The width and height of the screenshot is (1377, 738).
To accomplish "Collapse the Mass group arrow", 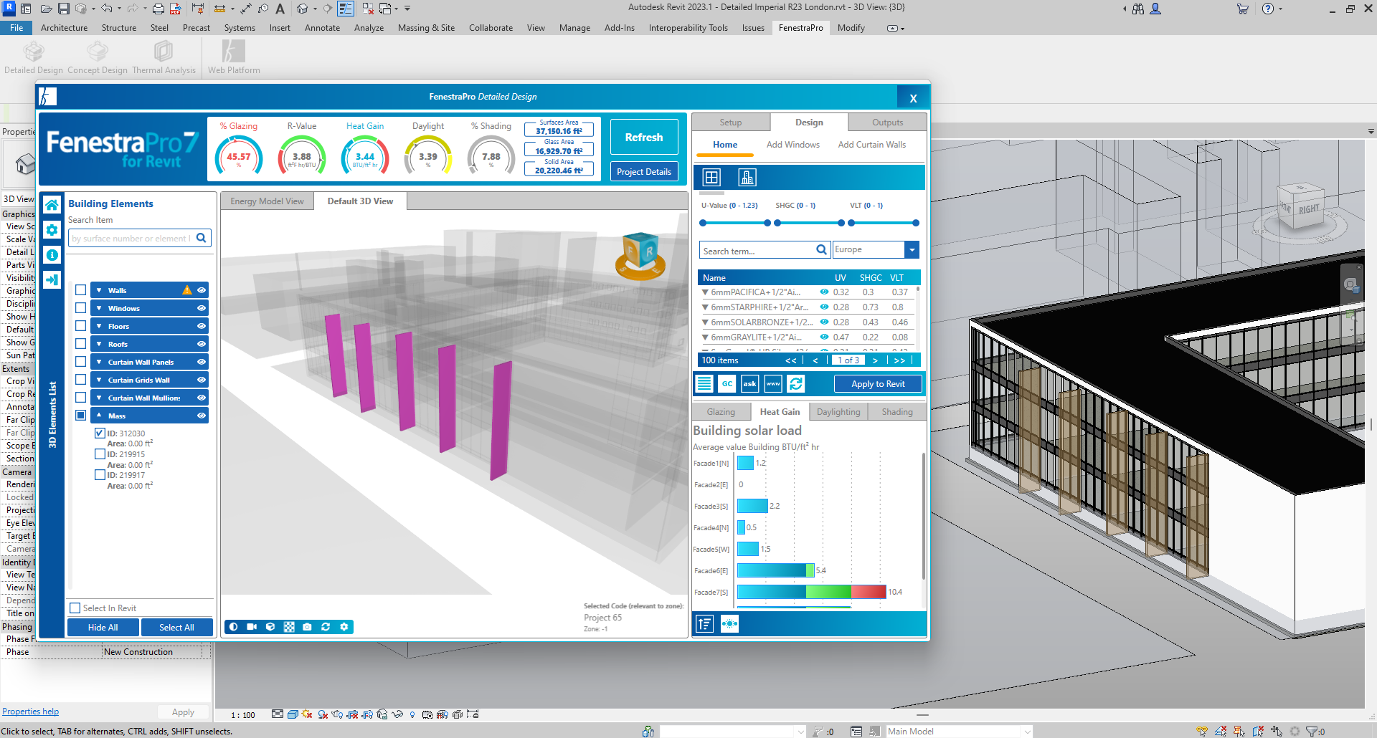I will (x=99, y=416).
